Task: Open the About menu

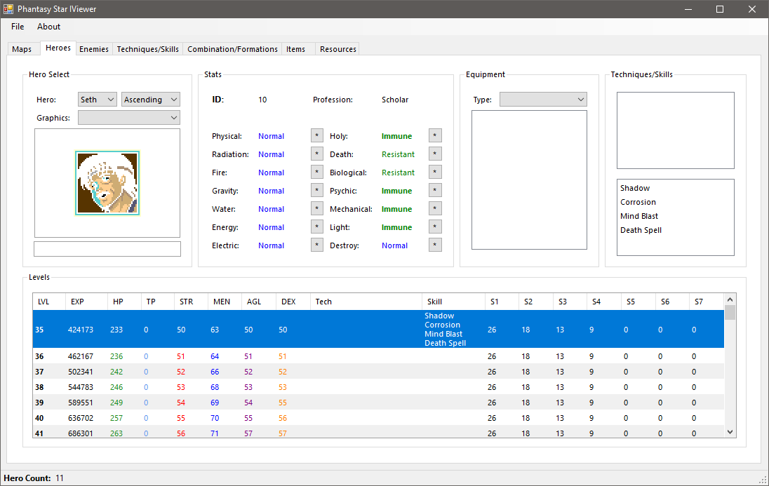Action: coord(48,27)
